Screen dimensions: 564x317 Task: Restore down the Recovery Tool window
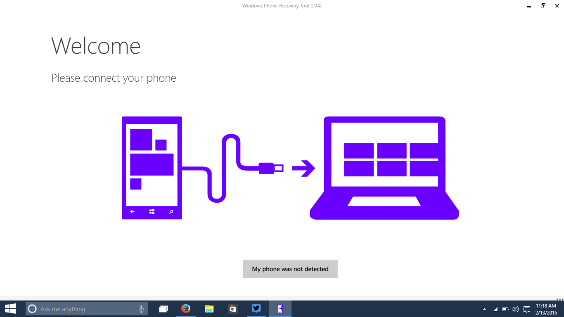(543, 6)
